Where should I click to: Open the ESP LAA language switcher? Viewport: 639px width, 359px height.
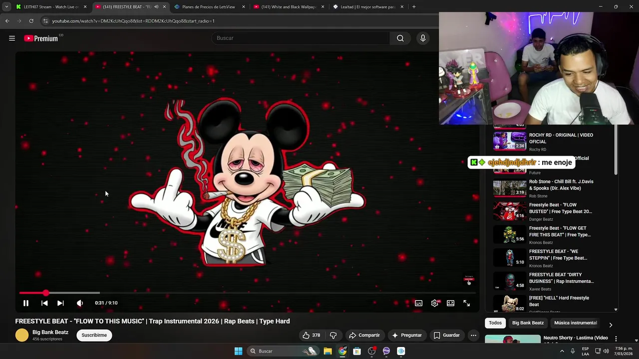click(585, 351)
